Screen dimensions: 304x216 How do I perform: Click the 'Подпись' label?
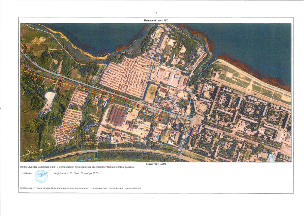(26, 173)
